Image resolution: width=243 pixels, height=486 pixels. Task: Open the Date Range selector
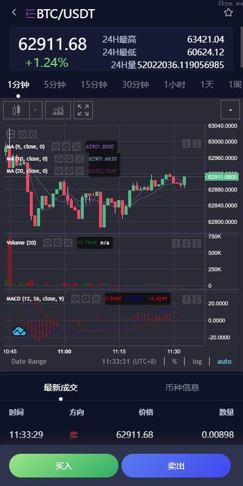tap(29, 361)
